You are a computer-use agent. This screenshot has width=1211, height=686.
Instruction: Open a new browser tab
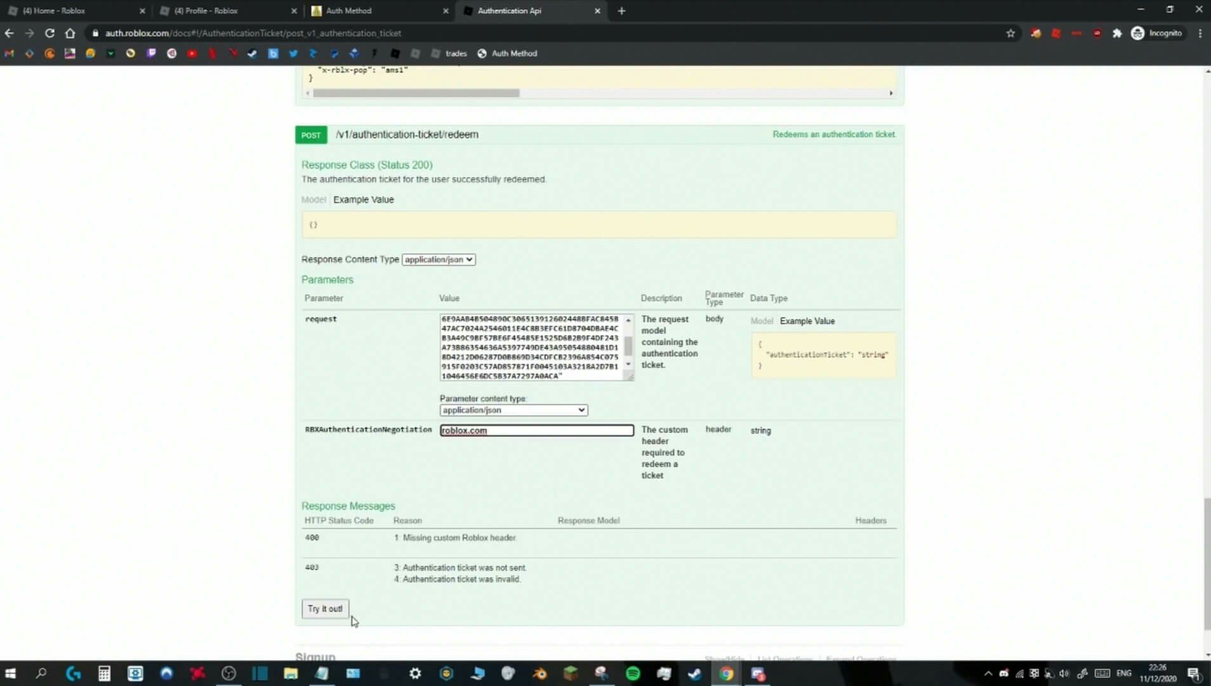(621, 11)
